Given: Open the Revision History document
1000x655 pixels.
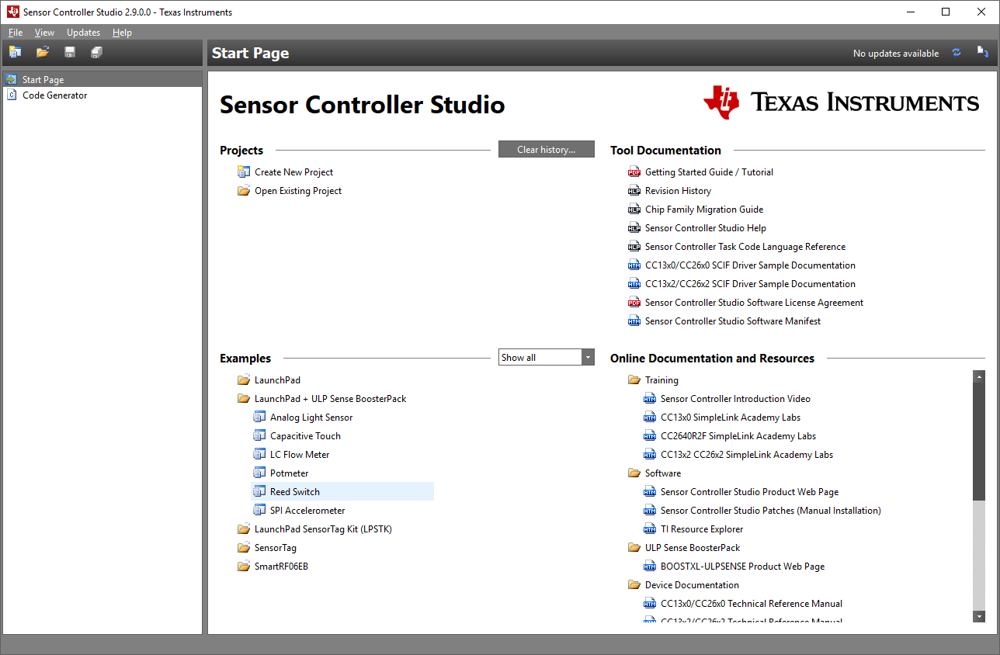Looking at the screenshot, I should coord(678,191).
